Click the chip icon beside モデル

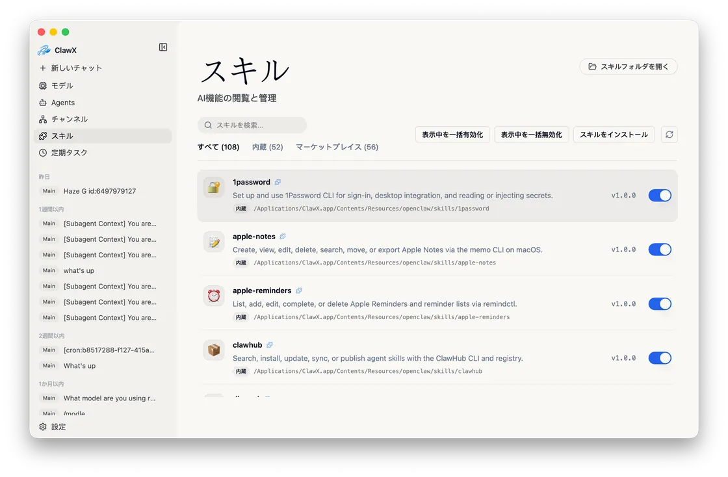43,86
